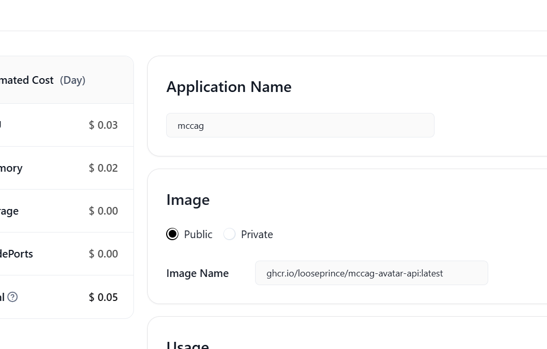The width and height of the screenshot is (547, 349).
Task: Click the Private label text
Action: tap(257, 235)
